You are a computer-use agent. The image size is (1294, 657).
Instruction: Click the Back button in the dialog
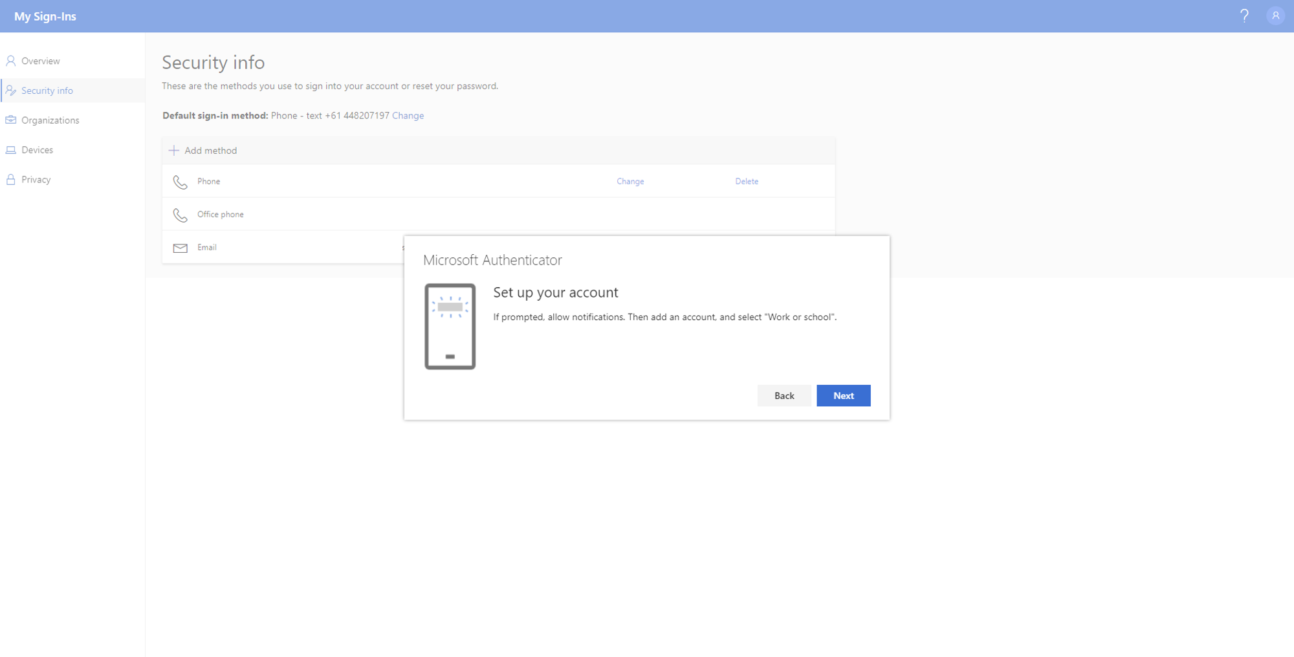(x=784, y=396)
